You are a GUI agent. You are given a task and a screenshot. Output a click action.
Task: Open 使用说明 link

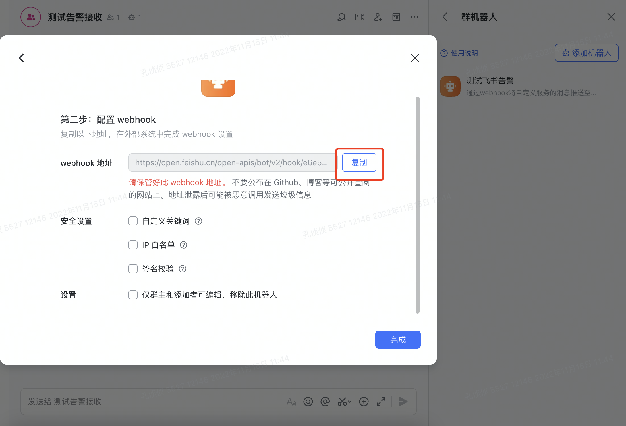[x=459, y=53]
